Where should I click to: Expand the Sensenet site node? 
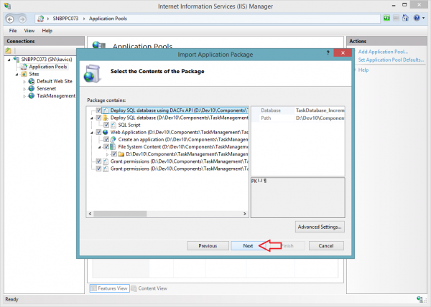24,89
